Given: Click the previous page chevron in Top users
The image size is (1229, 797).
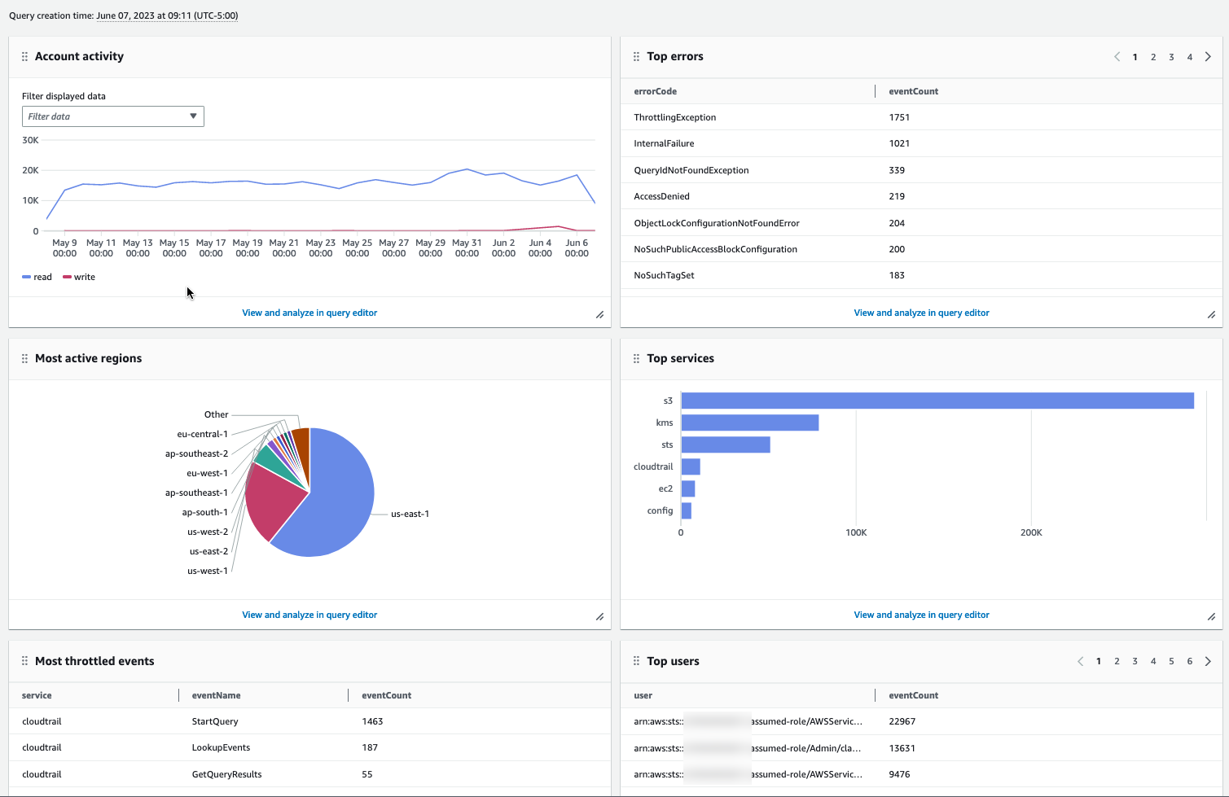Looking at the screenshot, I should [x=1080, y=661].
